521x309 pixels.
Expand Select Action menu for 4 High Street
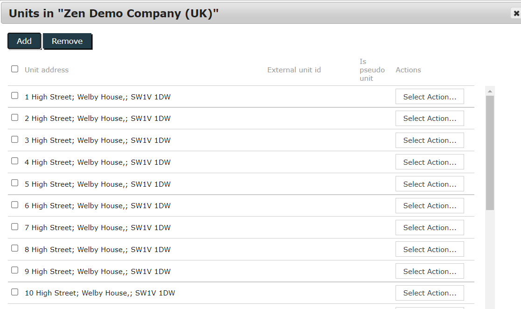click(430, 162)
